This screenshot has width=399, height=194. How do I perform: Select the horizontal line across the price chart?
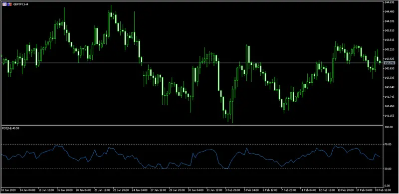click(192, 63)
